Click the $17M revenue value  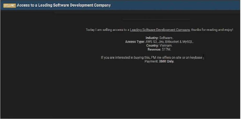[167, 49]
